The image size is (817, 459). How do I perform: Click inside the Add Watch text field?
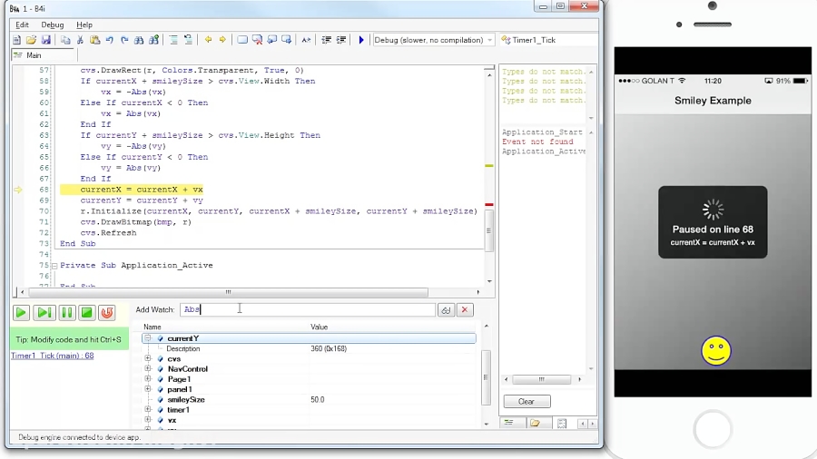(x=307, y=310)
